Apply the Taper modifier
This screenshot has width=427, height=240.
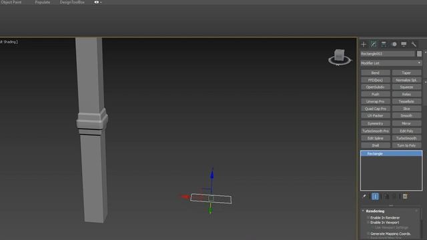[406, 73]
